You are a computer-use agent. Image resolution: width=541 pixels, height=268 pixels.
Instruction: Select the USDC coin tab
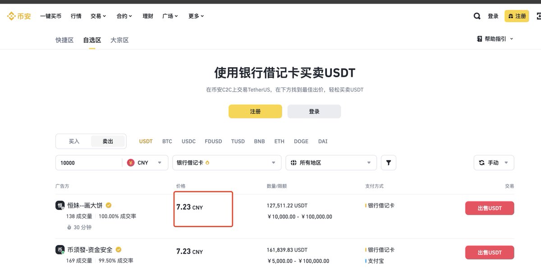click(x=188, y=141)
